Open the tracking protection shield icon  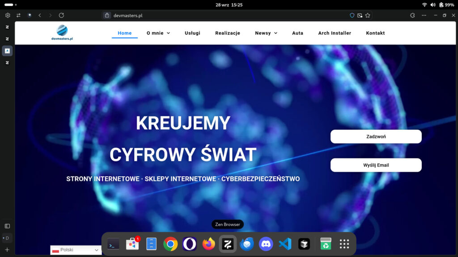click(352, 15)
